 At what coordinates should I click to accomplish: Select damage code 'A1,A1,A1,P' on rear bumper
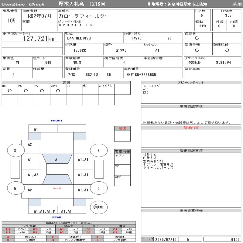(44, 211)
